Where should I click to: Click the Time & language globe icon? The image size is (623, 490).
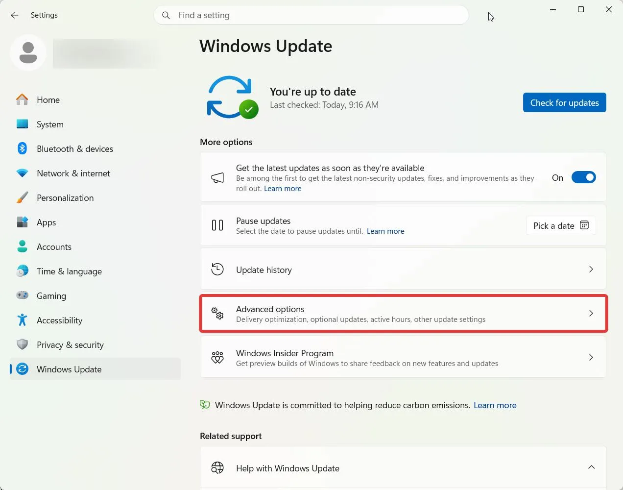[x=22, y=271]
